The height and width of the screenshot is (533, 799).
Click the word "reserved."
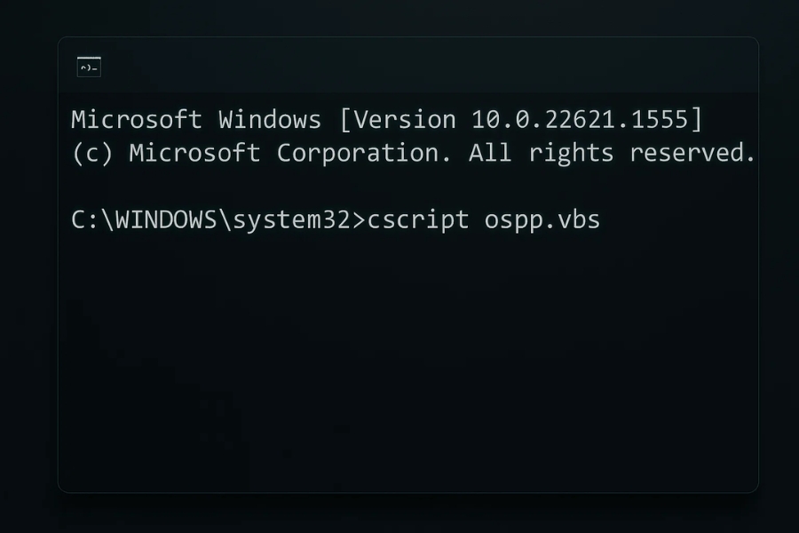coord(692,153)
